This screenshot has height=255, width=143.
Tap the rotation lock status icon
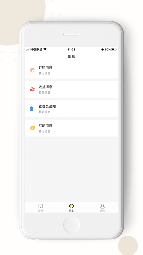pos(102,49)
